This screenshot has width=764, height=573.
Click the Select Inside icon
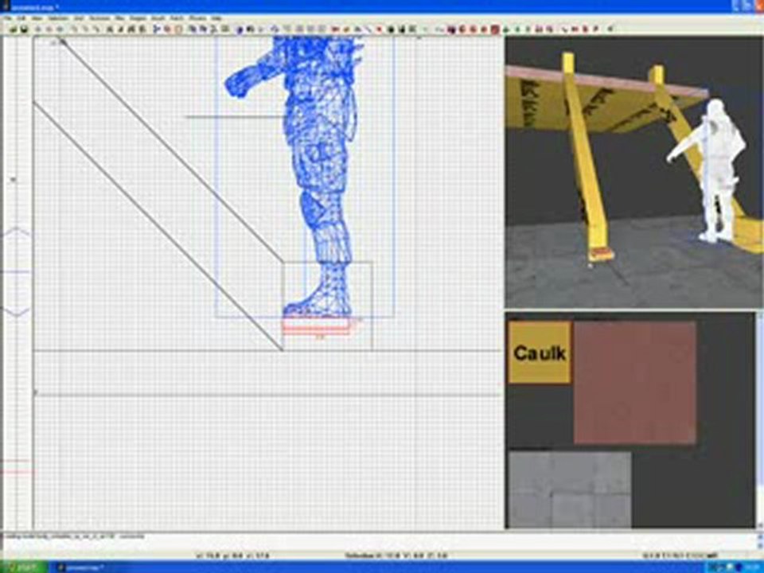click(143, 29)
